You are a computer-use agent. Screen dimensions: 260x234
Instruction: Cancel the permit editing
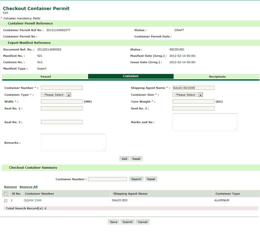(142, 222)
